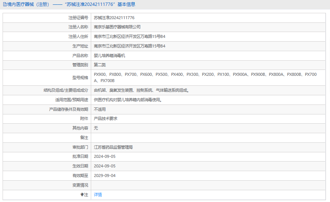The height and width of the screenshot is (202, 330).
Task: Click the document icon in page header
Action: [x=5, y=4]
